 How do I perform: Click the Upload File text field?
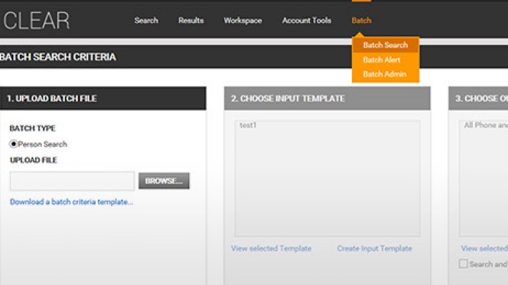[72, 181]
